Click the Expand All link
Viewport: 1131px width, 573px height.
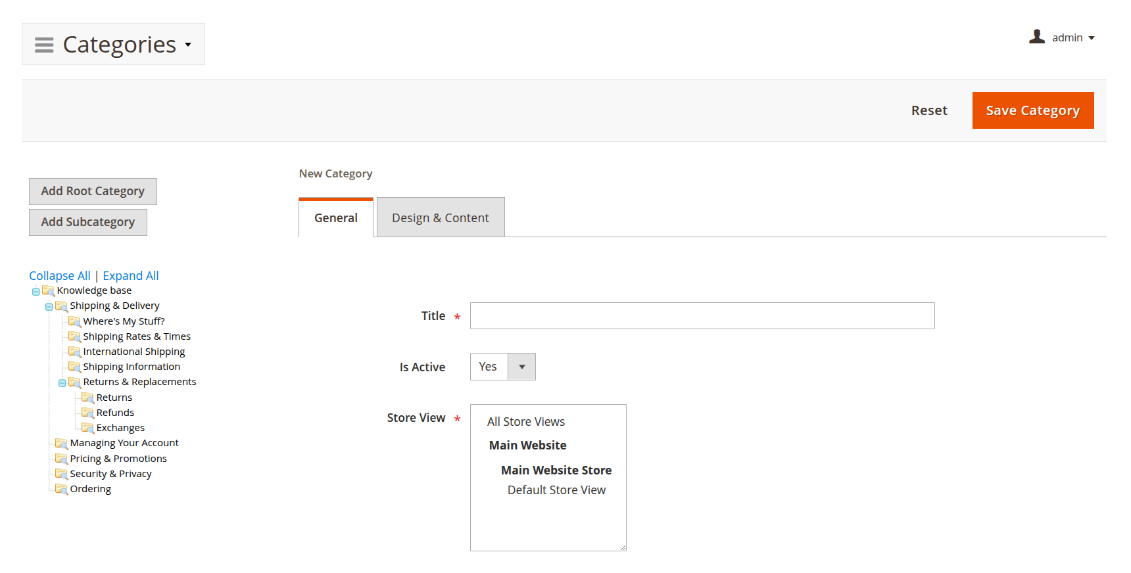tap(131, 275)
